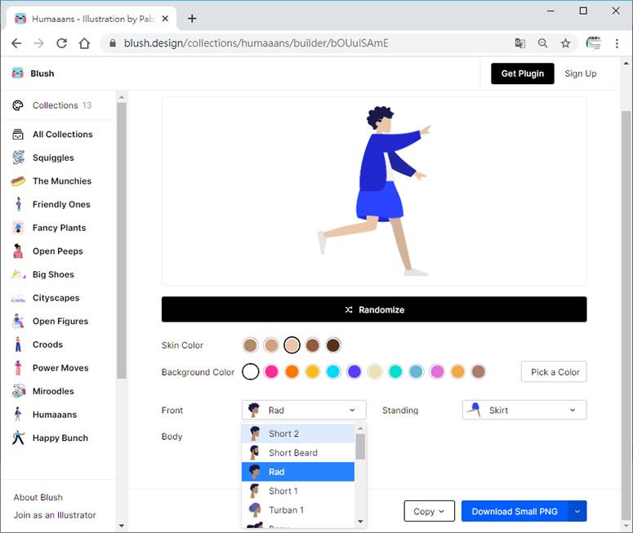This screenshot has height=533, width=633.
Task: Click the browser address bar URL
Action: 256,43
